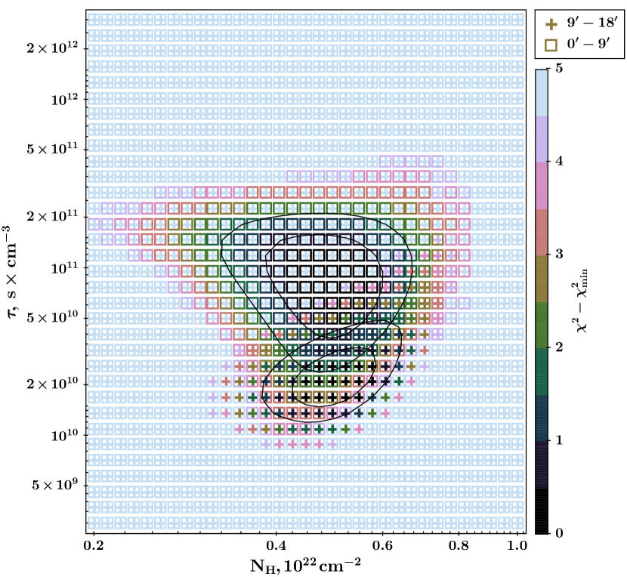Pick the black segment at the colorbar bottom
Viewport: 627px width, 577px height.
[542, 511]
